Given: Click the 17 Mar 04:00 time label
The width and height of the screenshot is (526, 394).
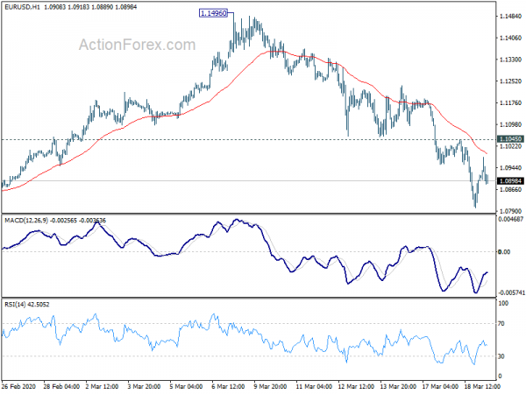Looking at the screenshot, I should pos(440,386).
